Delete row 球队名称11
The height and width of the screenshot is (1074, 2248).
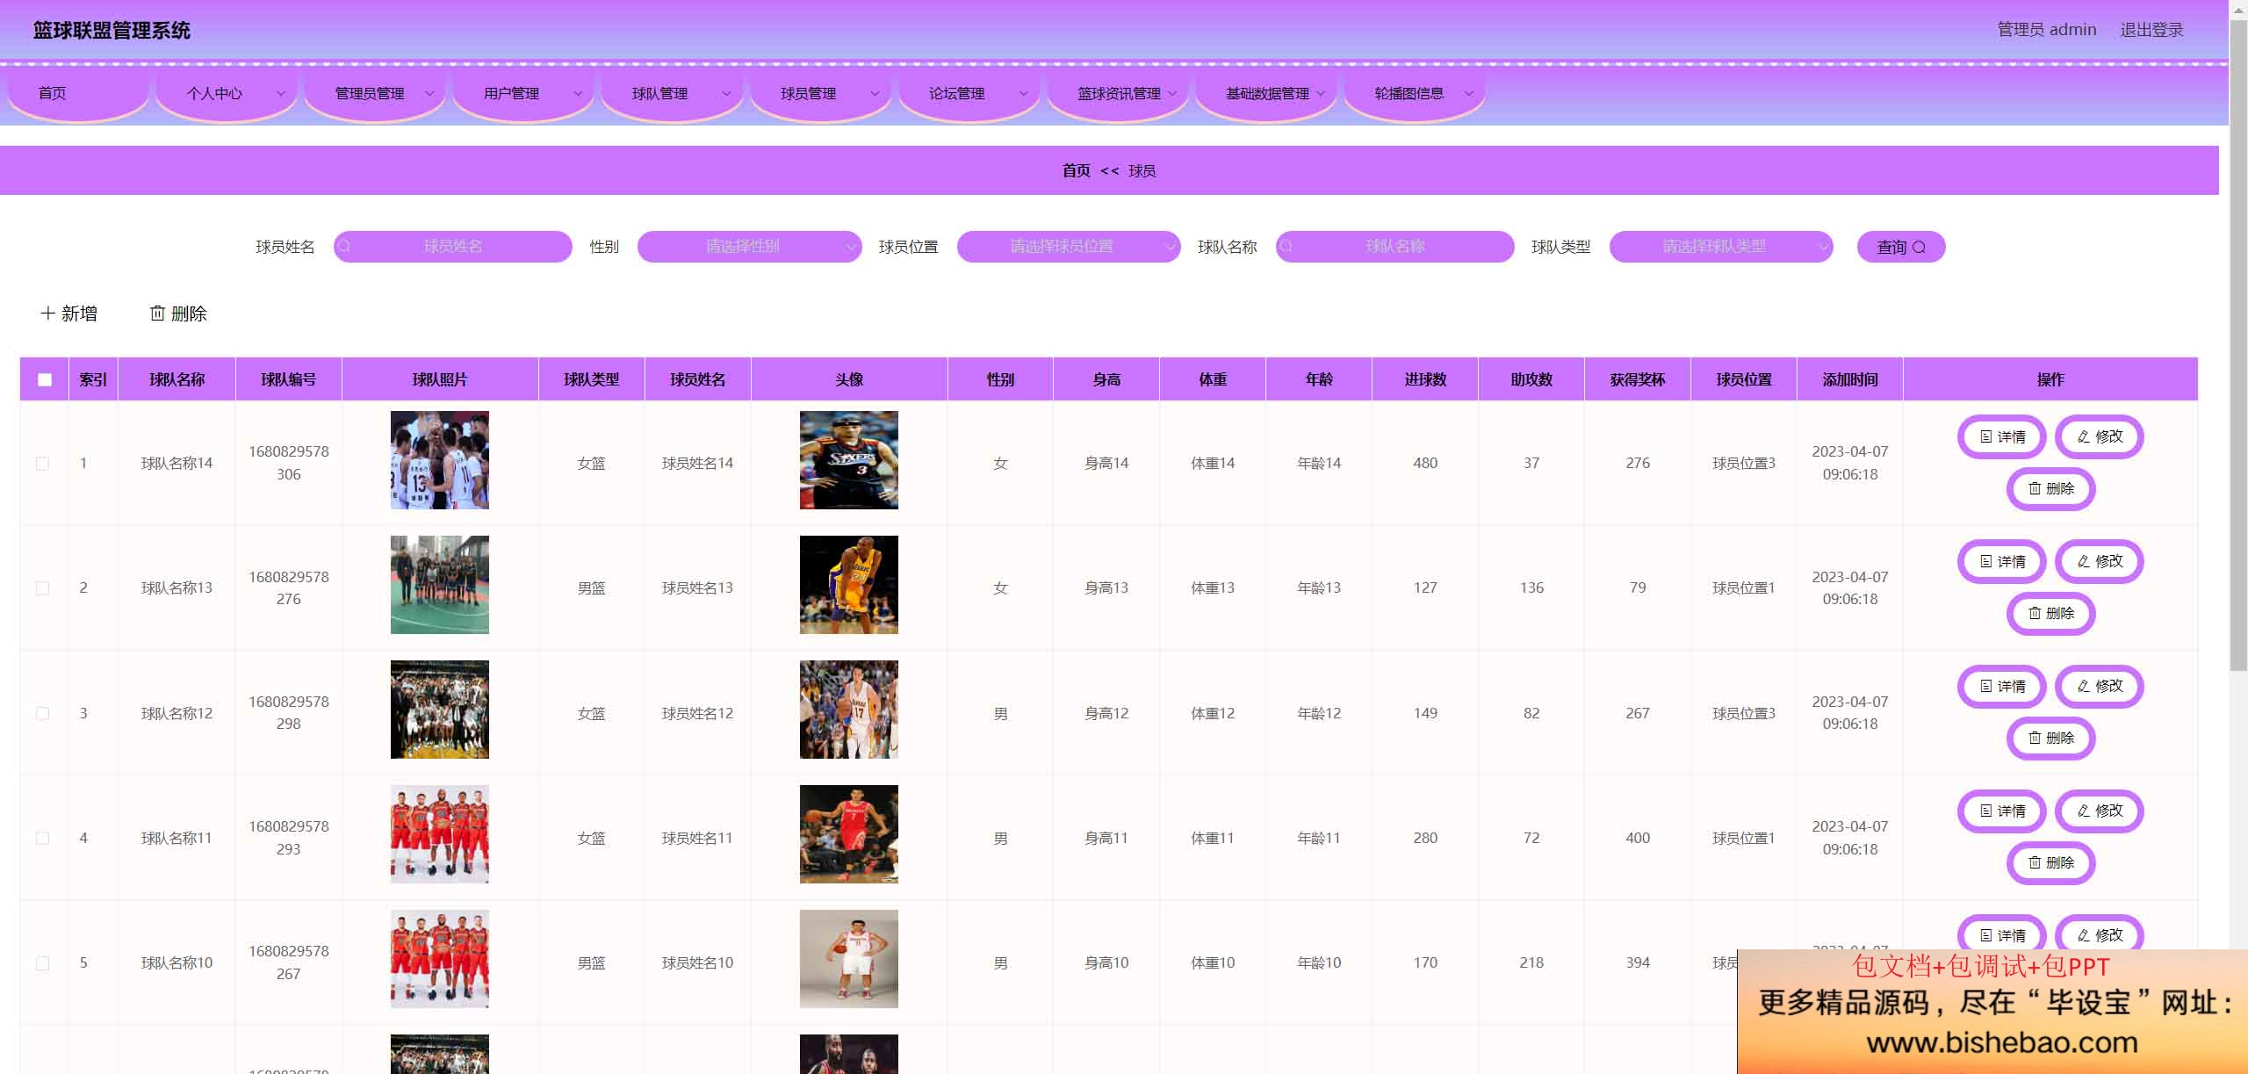click(x=2051, y=862)
